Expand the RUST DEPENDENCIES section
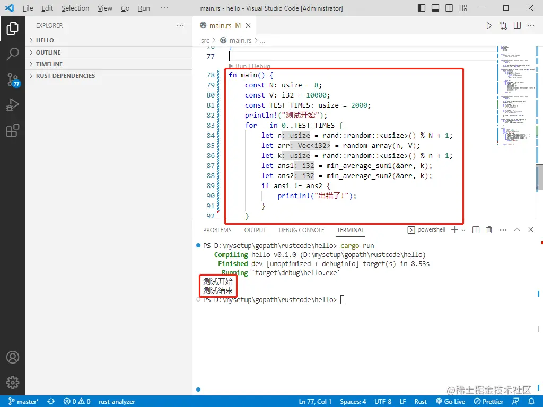 coord(109,76)
